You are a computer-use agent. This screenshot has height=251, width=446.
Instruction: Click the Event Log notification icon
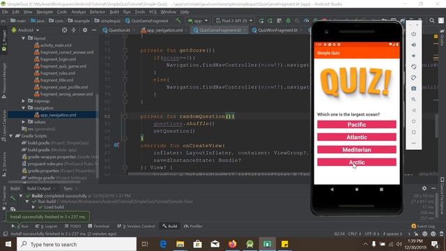[413, 226]
